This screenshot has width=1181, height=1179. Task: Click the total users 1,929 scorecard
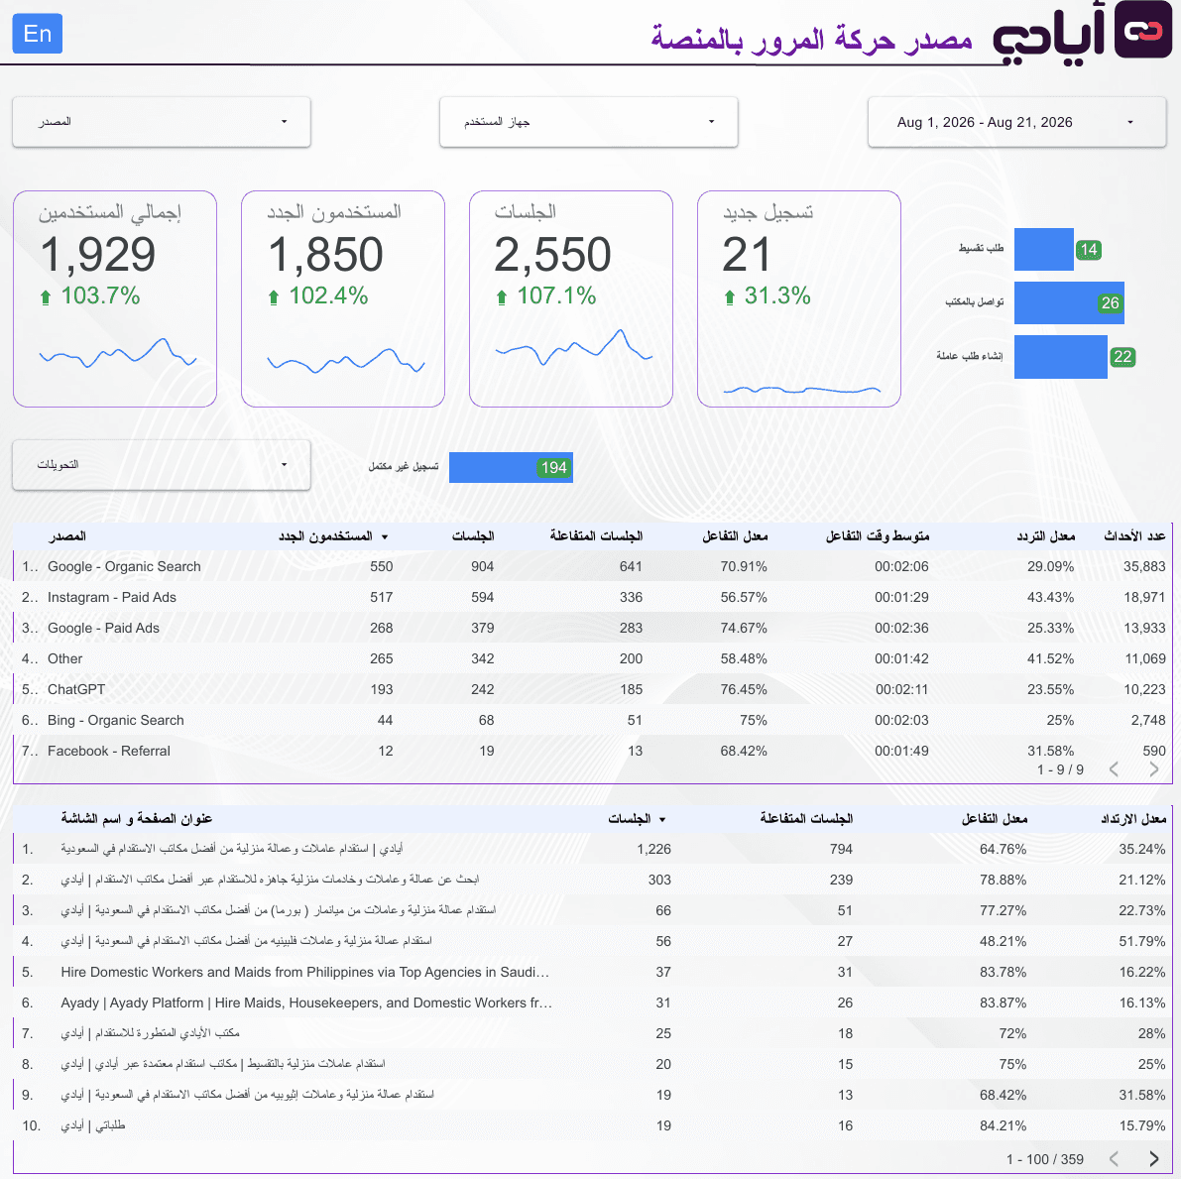tap(115, 298)
